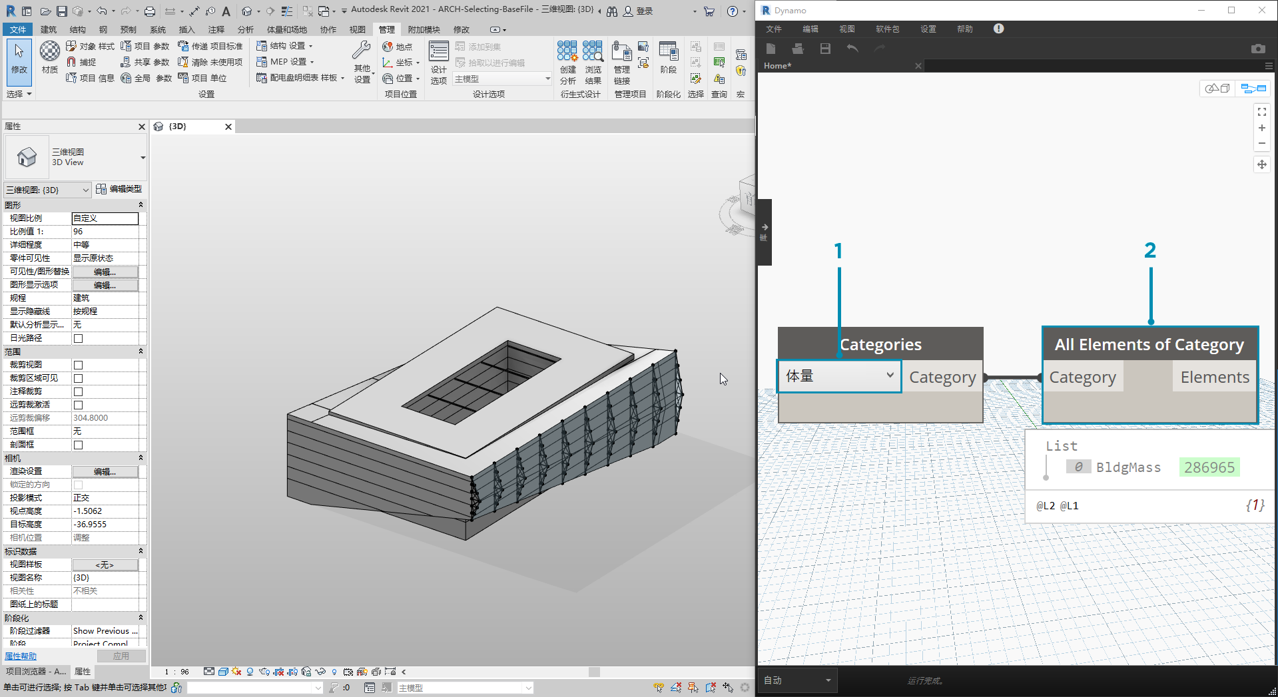Open Dynamo run mode 自动 dropdown
Image resolution: width=1278 pixels, height=697 pixels.
(797, 680)
